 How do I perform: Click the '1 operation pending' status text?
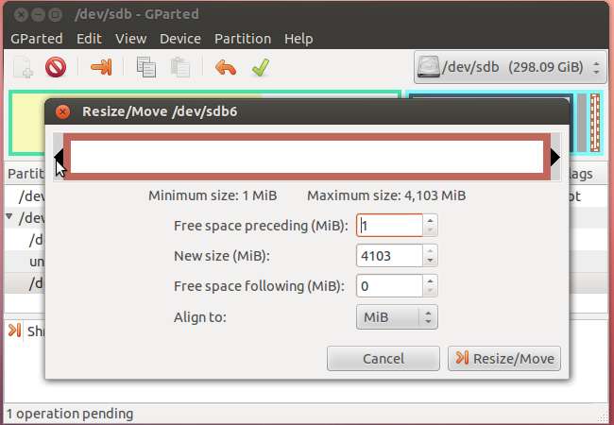click(70, 414)
